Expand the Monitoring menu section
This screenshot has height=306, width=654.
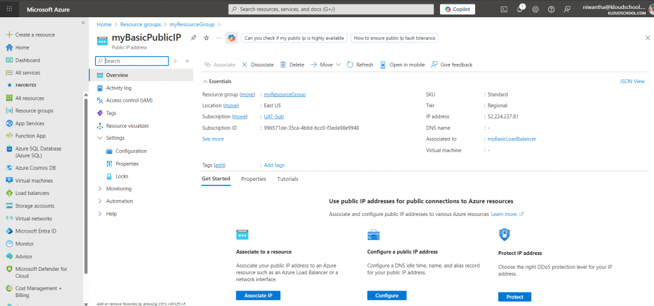pos(100,189)
